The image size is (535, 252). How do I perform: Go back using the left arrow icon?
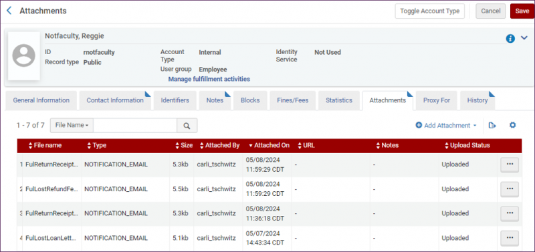[9, 11]
